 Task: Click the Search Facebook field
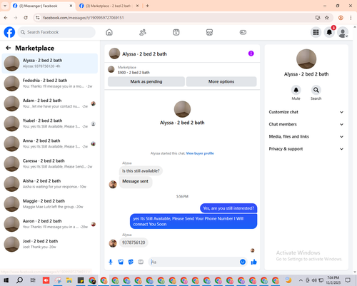56,32
